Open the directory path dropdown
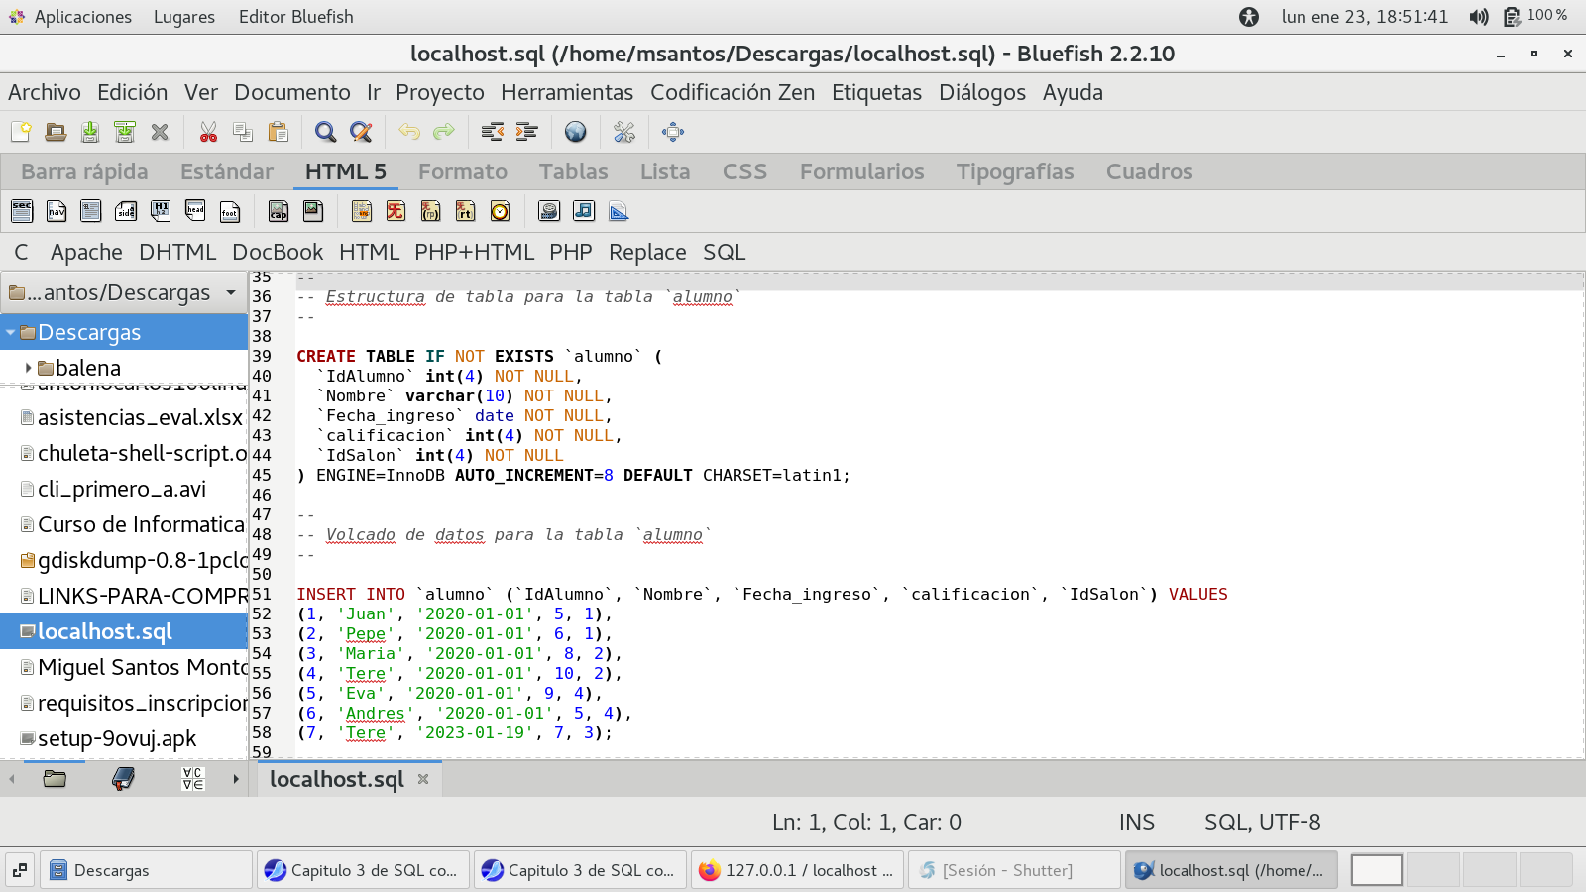This screenshot has width=1586, height=892. [231, 293]
